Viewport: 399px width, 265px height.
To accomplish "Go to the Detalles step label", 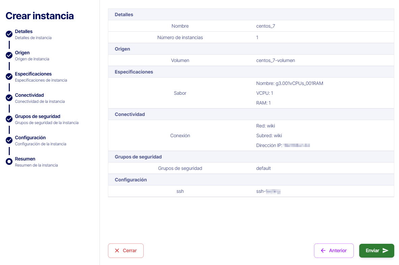I will tap(24, 31).
